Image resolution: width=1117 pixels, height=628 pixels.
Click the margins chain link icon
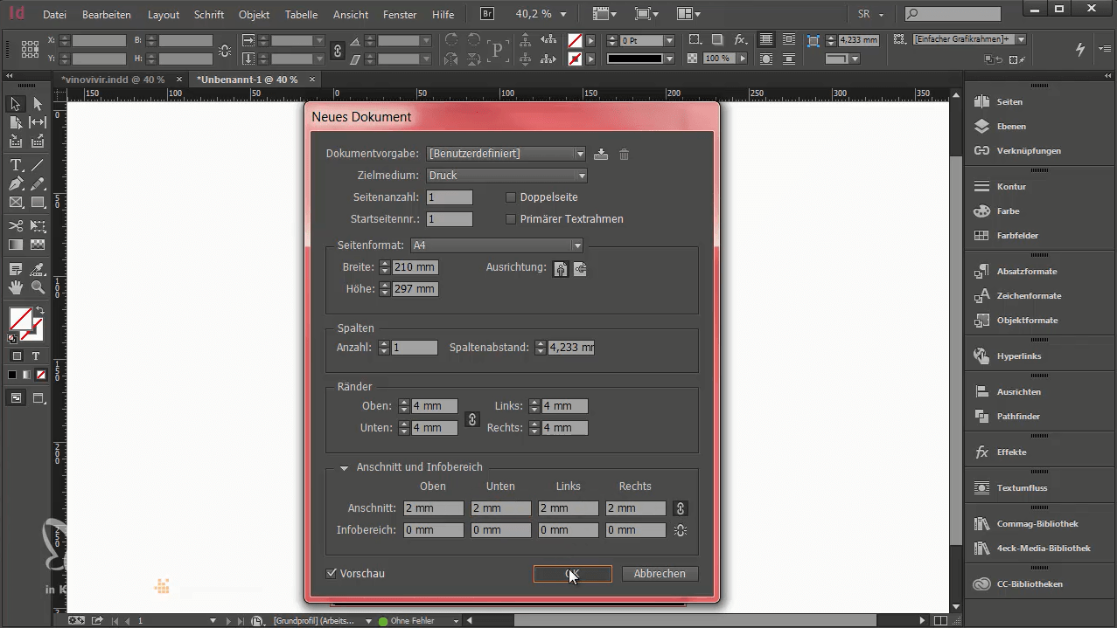pos(472,419)
